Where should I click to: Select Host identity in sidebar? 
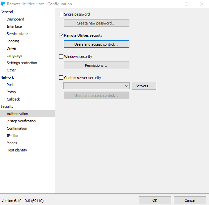17,150
